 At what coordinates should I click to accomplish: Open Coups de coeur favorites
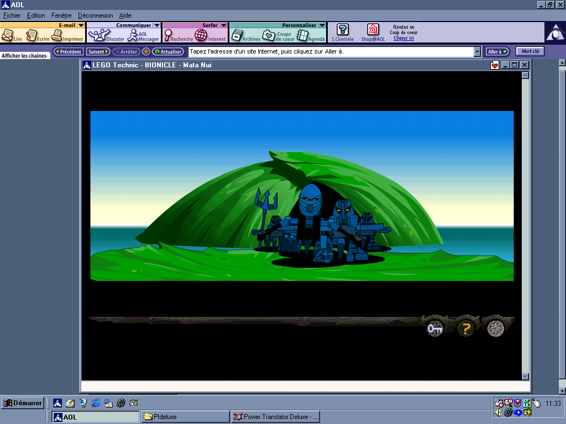click(x=279, y=35)
